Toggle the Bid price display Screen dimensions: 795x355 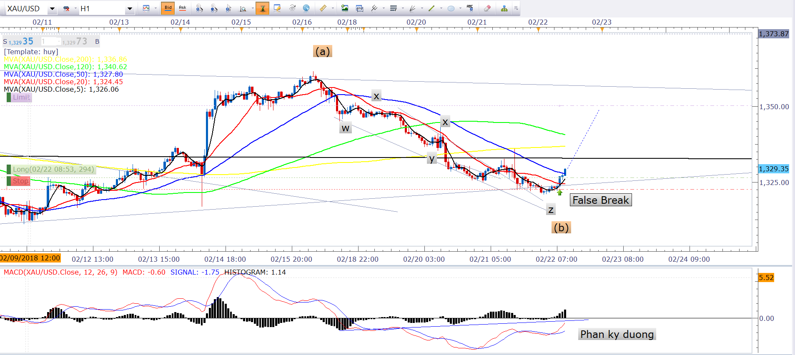point(168,8)
